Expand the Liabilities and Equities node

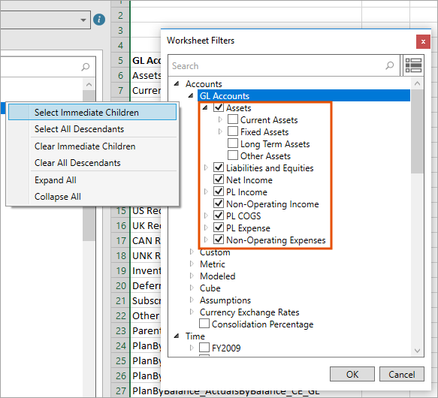pos(206,167)
